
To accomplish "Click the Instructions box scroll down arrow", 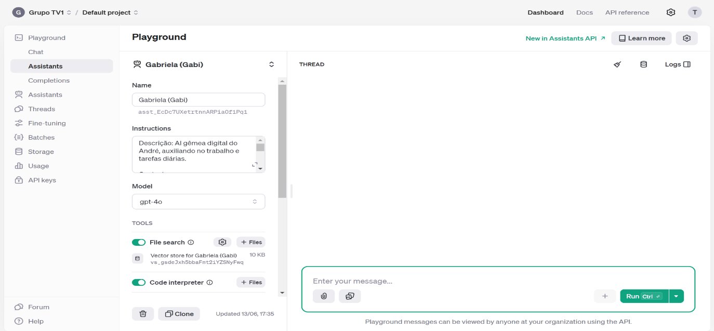I will click(260, 168).
